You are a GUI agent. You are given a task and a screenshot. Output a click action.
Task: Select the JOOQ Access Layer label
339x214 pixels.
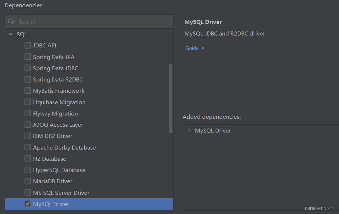pyautogui.click(x=58, y=125)
